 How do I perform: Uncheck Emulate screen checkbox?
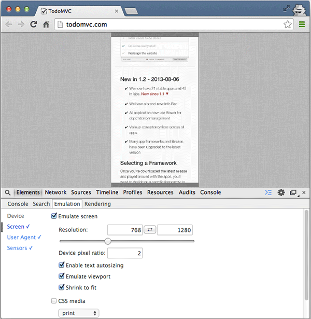click(54, 216)
